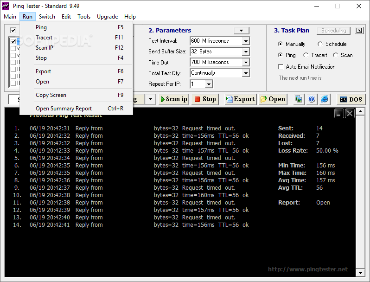The image size is (370, 282).
Task: Click result row 10 with time=160ms
Action: click(x=131, y=195)
